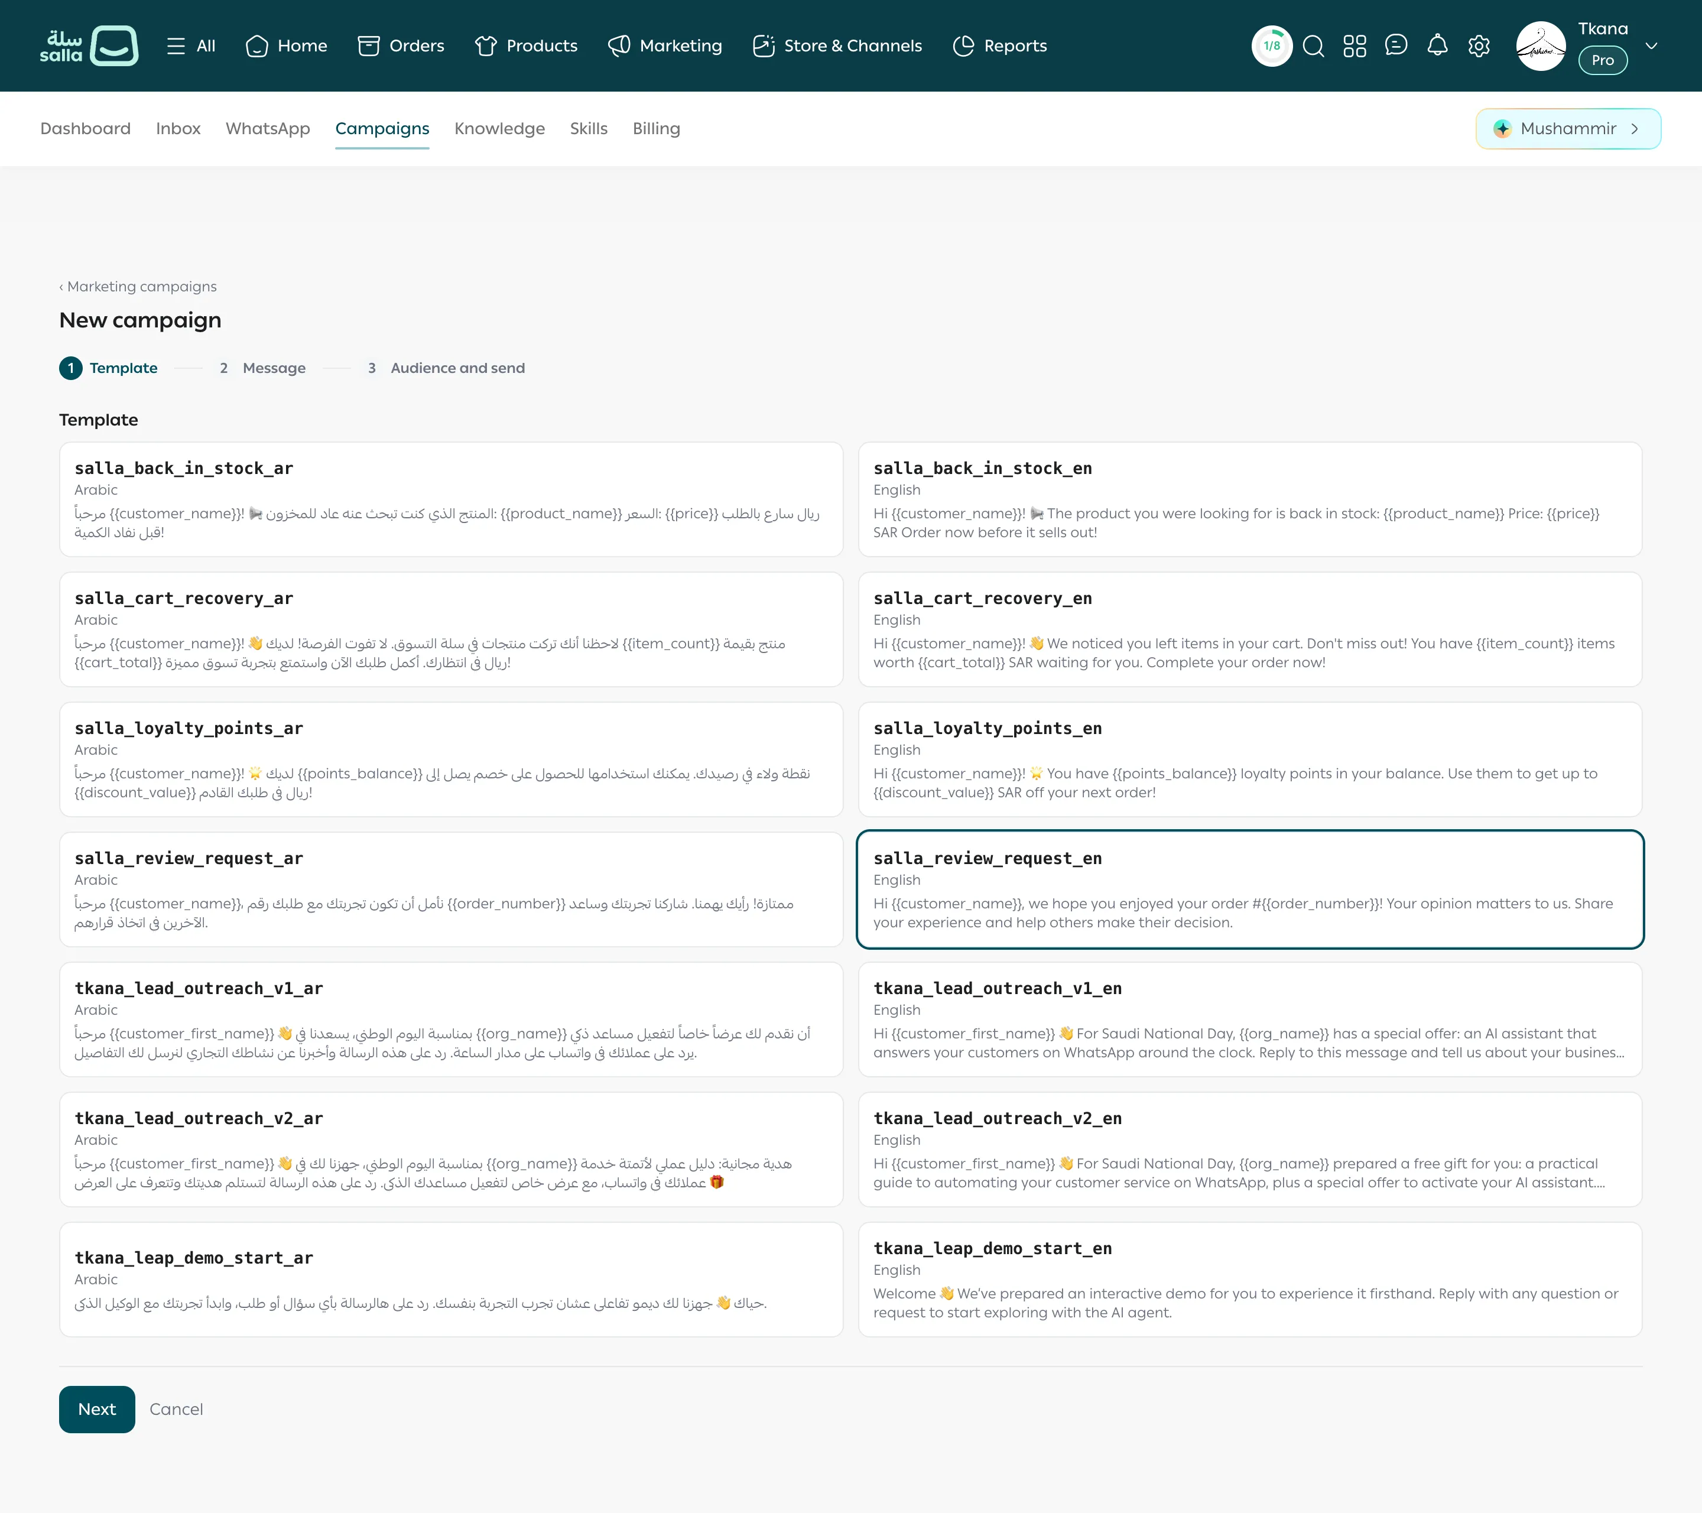Select tkana_leap_demo_start_en template
The image size is (1702, 1513).
tap(1250, 1279)
